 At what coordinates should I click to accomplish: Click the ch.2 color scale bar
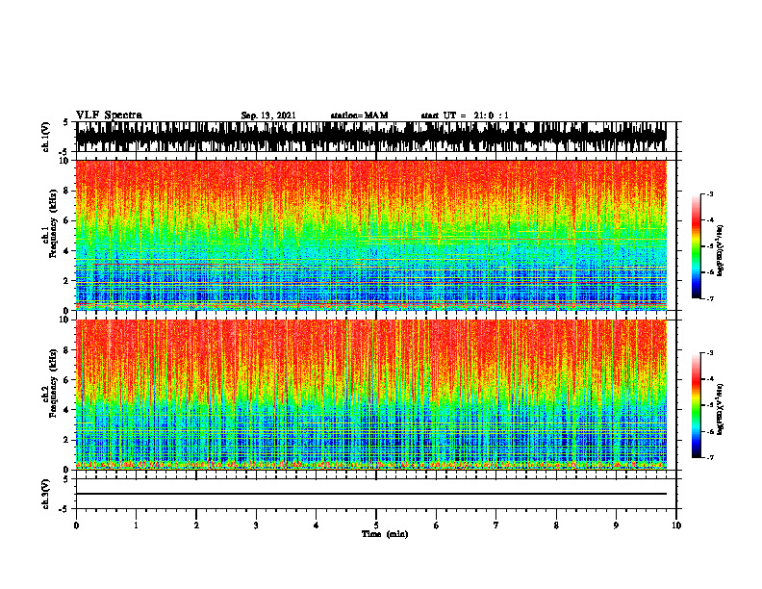coord(696,405)
